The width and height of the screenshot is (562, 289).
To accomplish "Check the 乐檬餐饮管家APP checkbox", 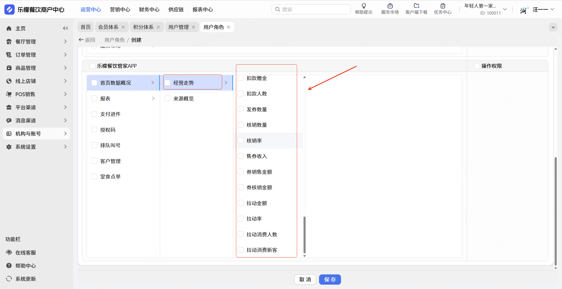I will point(92,66).
